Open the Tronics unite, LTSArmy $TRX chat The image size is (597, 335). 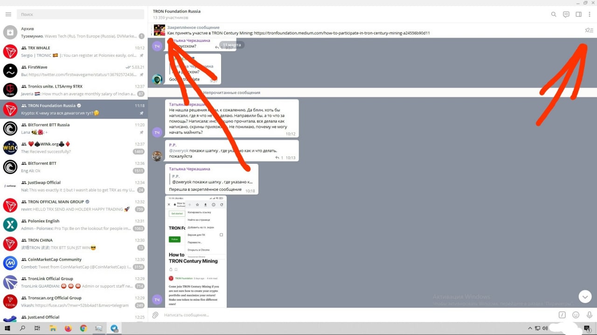click(x=74, y=90)
